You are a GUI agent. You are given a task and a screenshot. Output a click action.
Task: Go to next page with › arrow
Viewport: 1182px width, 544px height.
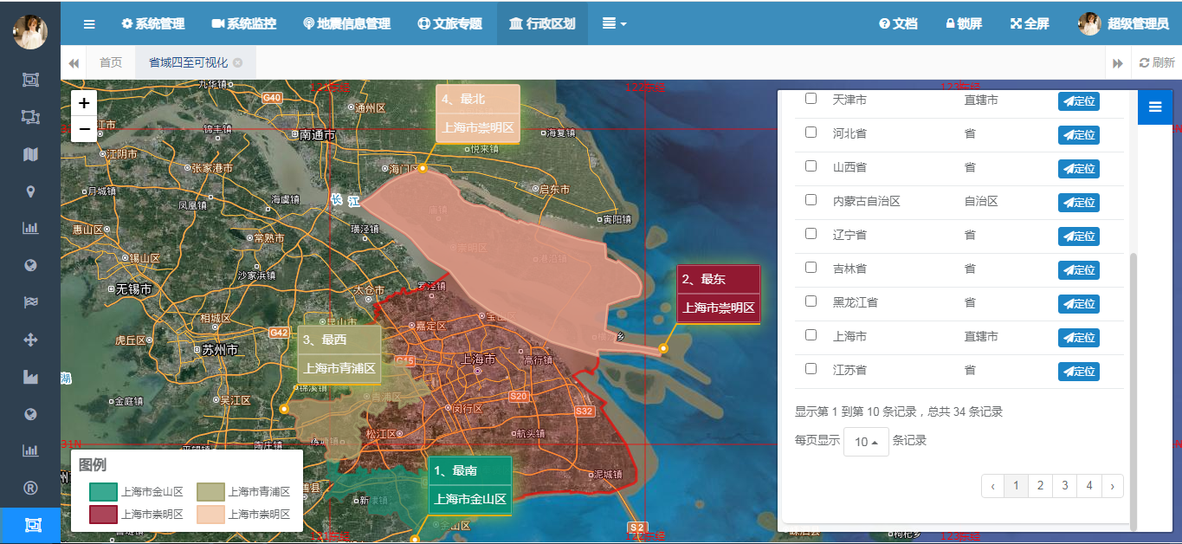coord(1113,486)
